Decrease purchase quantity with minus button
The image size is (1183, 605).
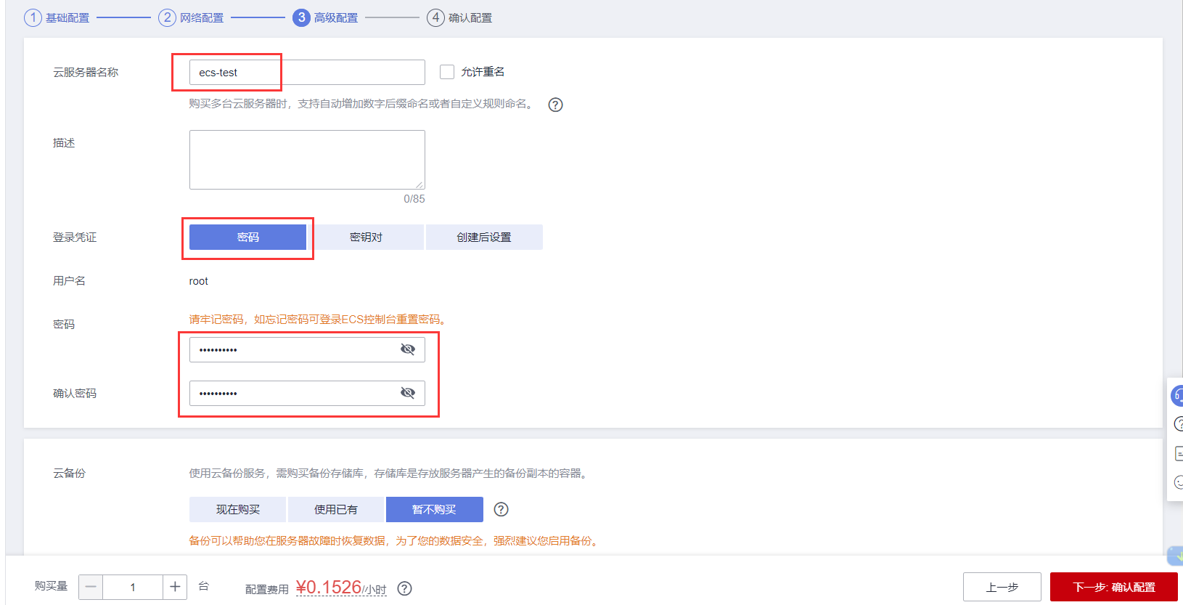coord(91,587)
